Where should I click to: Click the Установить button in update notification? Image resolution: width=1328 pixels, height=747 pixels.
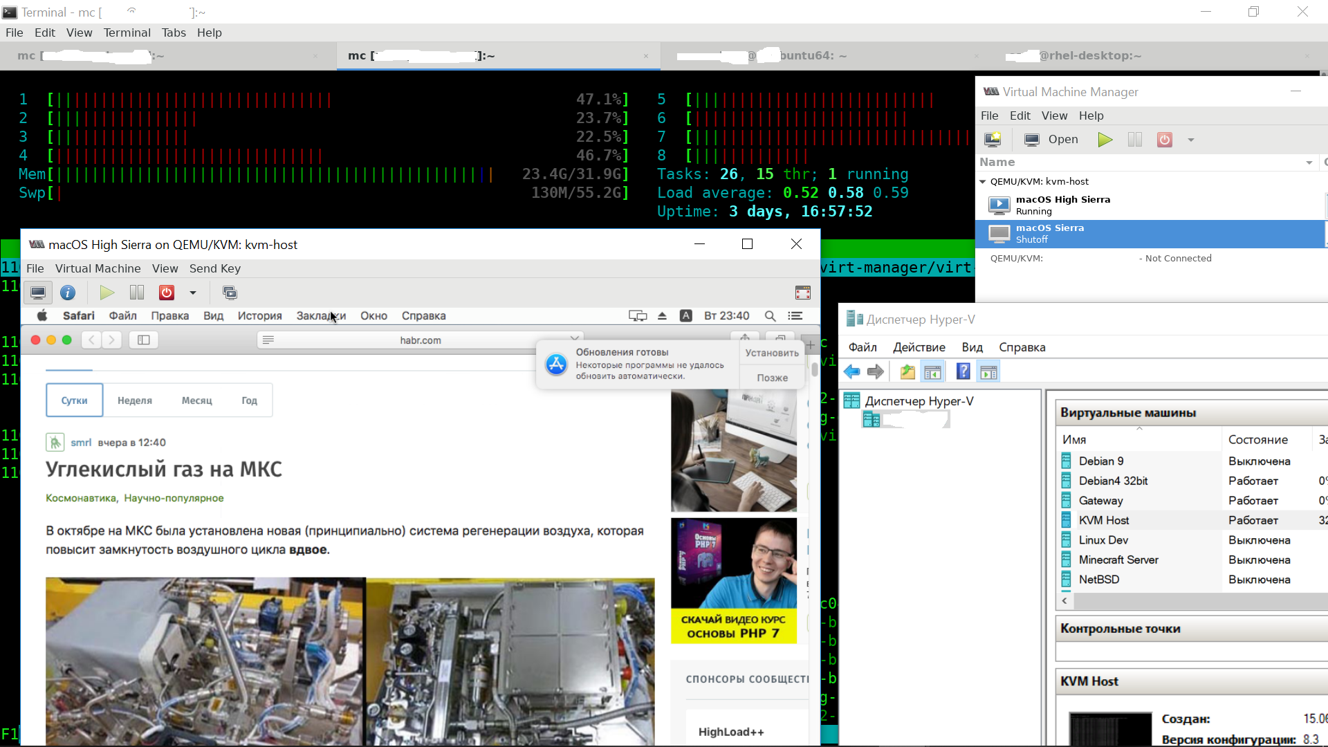tap(772, 353)
